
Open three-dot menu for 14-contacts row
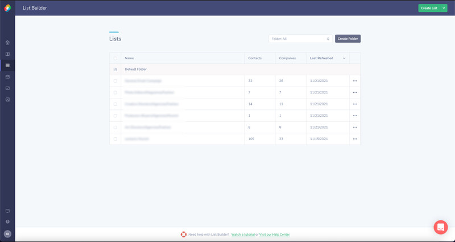[x=355, y=104]
